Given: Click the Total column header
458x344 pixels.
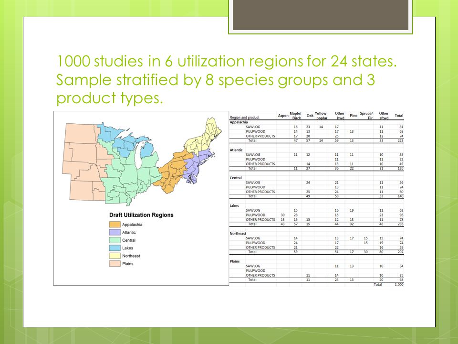Looking at the screenshot, I should [x=399, y=116].
